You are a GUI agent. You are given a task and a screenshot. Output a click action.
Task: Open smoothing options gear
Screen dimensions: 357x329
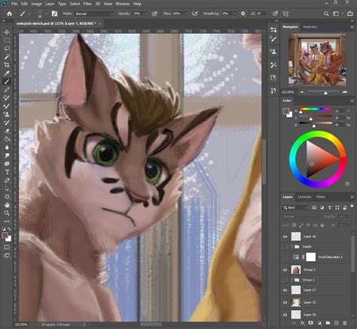(243, 14)
